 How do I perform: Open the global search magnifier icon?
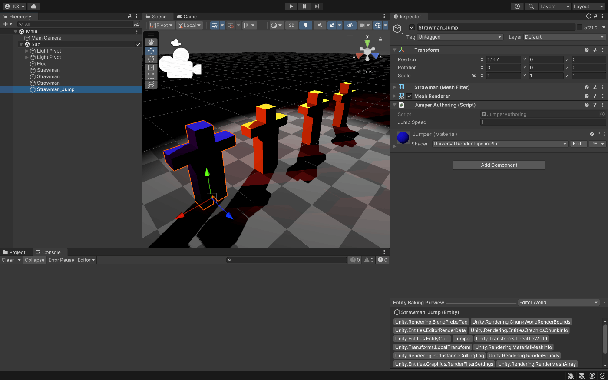click(x=531, y=7)
